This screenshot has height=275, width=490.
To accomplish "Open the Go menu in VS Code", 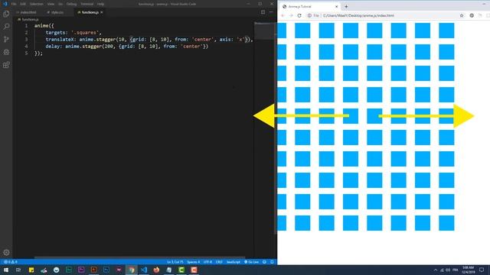I will pos(60,4).
